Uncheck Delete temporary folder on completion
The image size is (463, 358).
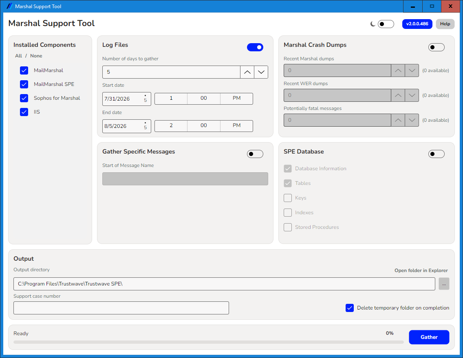(x=350, y=308)
